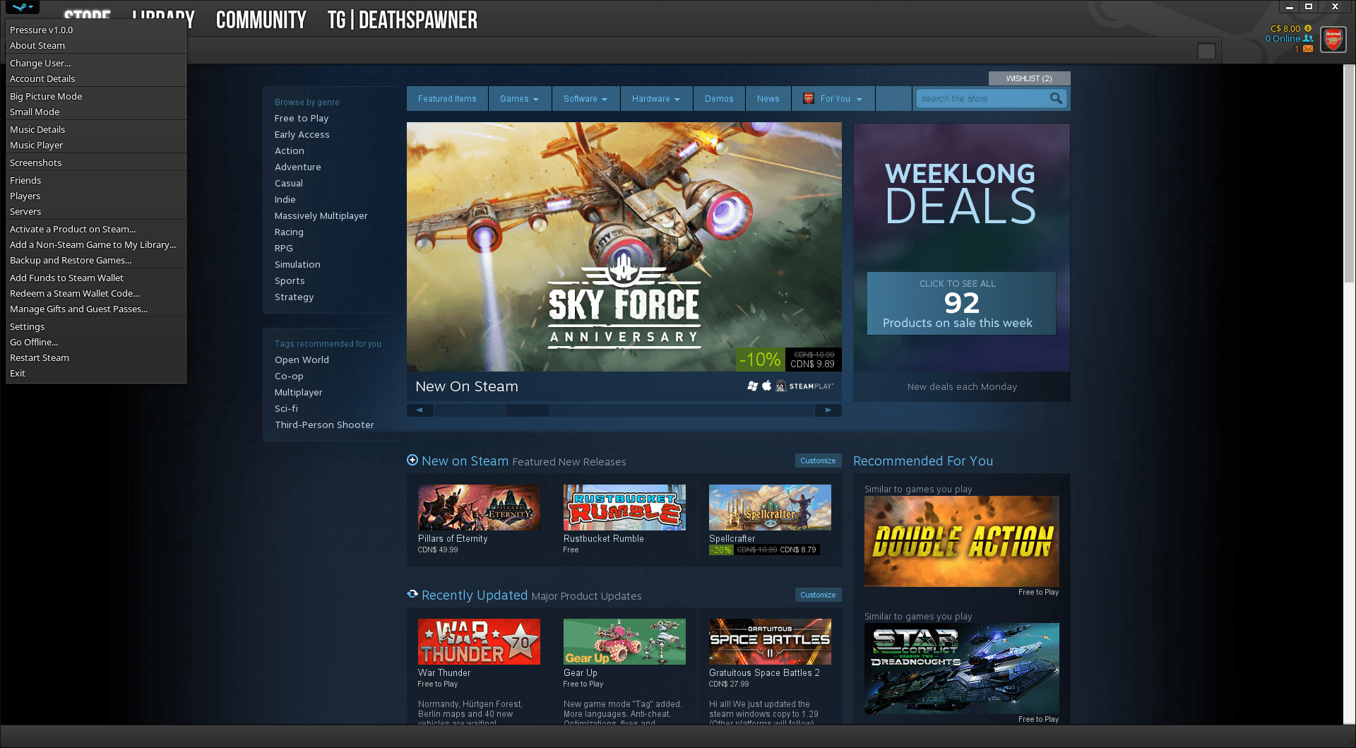The height and width of the screenshot is (748, 1356).
Task: Open War Thunder thumbnail
Action: click(479, 641)
